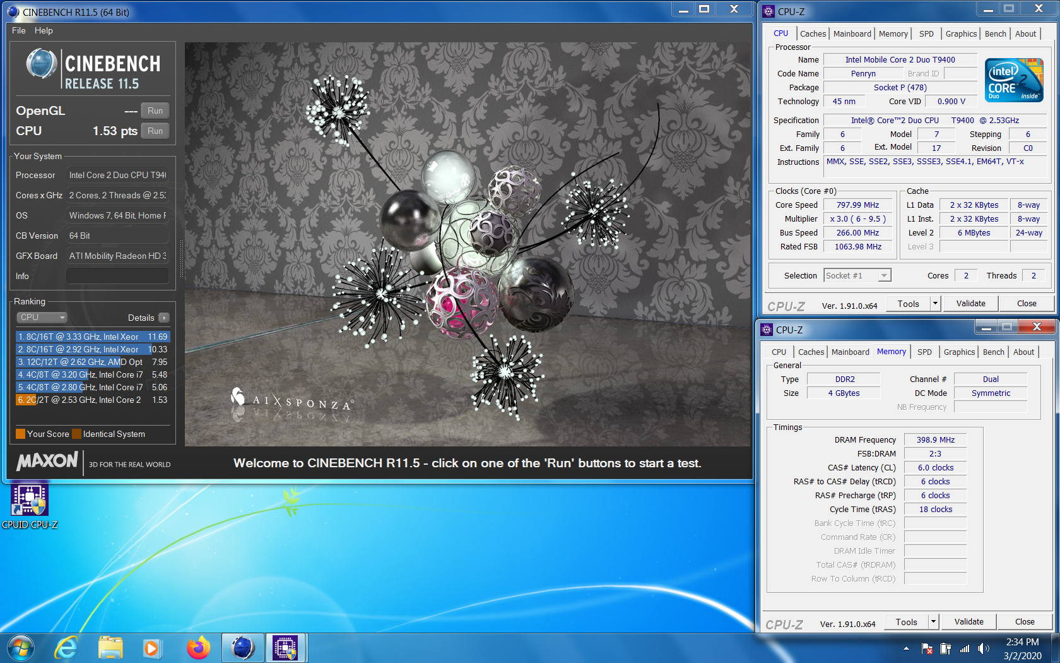1060x663 pixels.
Task: Open the Ranking CPU dropdown
Action: (41, 317)
